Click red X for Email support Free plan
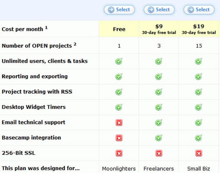This screenshot has width=220, height=173. [119, 123]
